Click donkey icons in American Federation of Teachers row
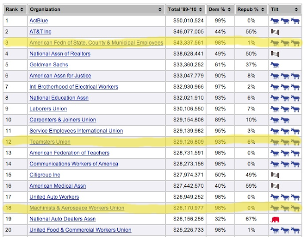The height and width of the screenshot is (237, 304). click(285, 153)
